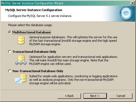This screenshot has height=102, width=136.
Task: Click 'Please select the database usage.' text
Action: tap(30, 25)
